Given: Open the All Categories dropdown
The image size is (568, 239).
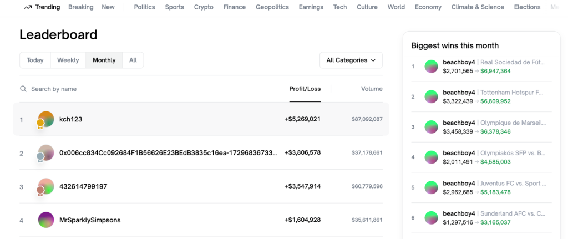Looking at the screenshot, I should pyautogui.click(x=351, y=60).
